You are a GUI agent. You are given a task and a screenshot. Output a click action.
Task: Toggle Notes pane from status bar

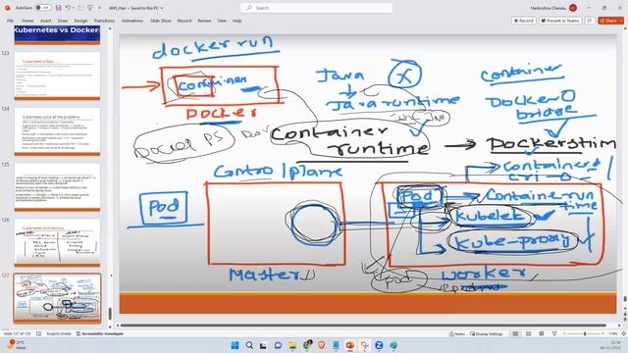457,333
